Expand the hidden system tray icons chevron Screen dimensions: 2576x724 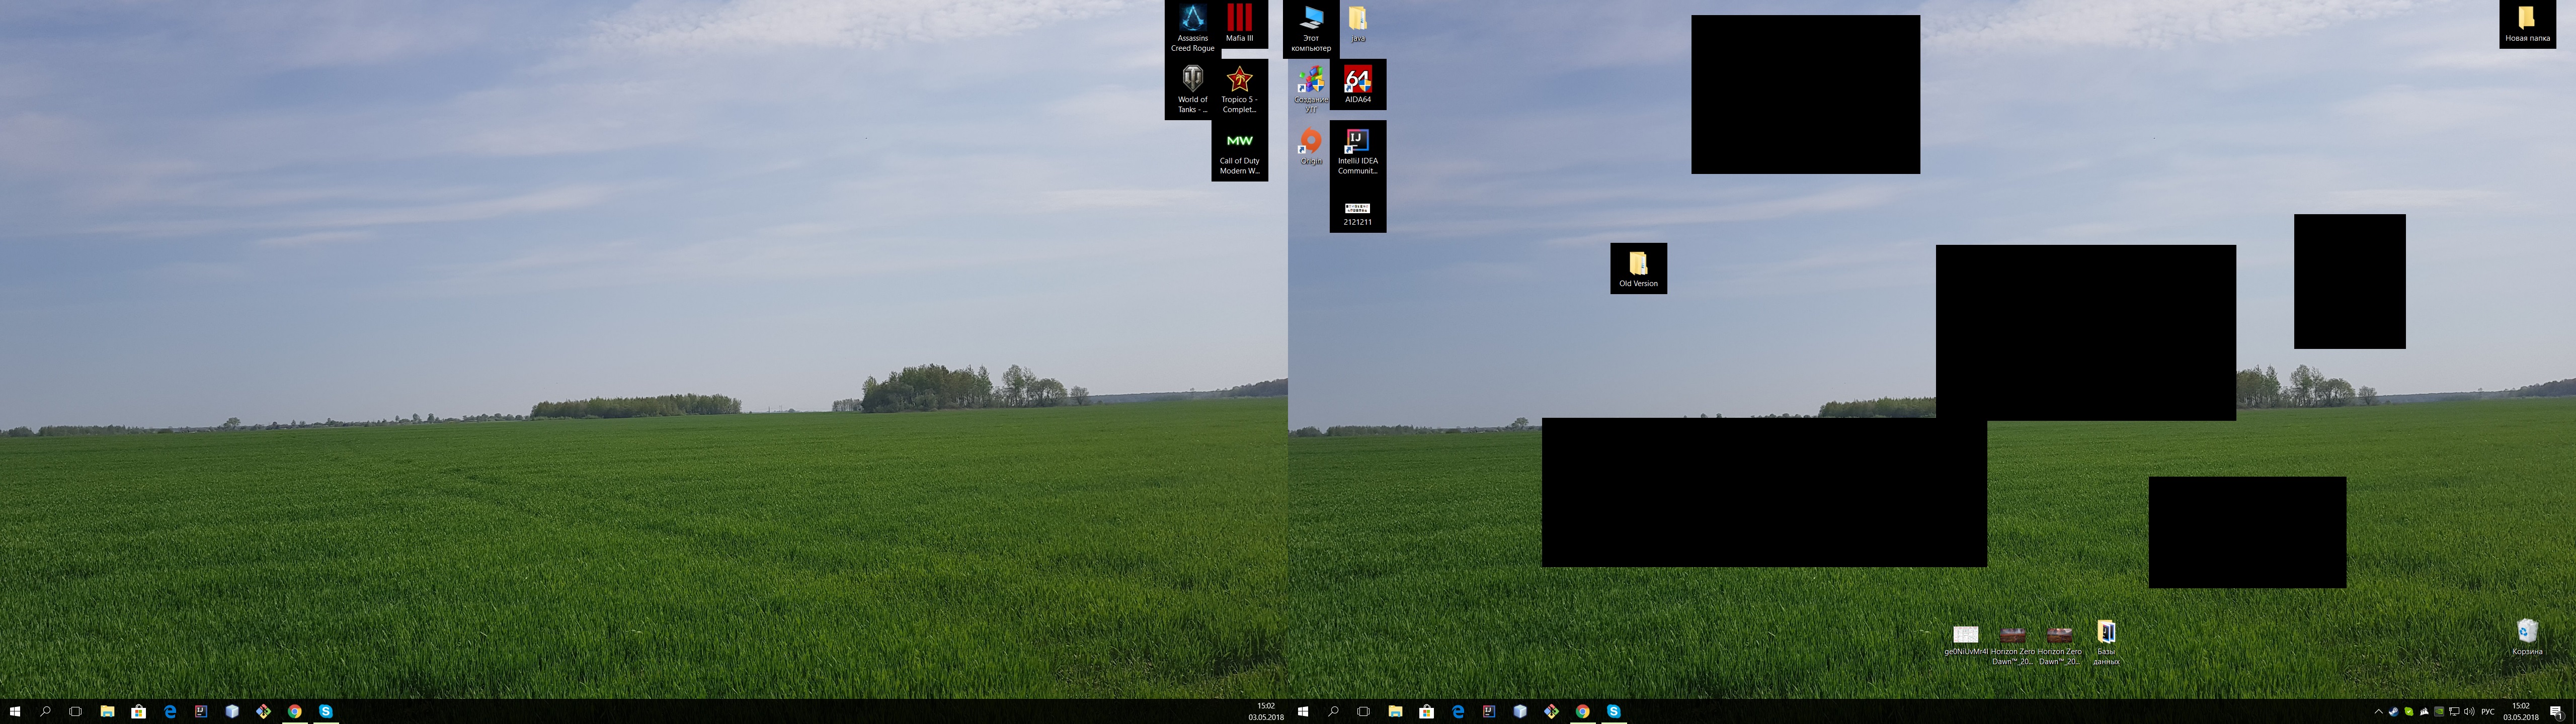pyautogui.click(x=2379, y=712)
